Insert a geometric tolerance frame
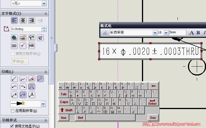 click(x=14, y=46)
